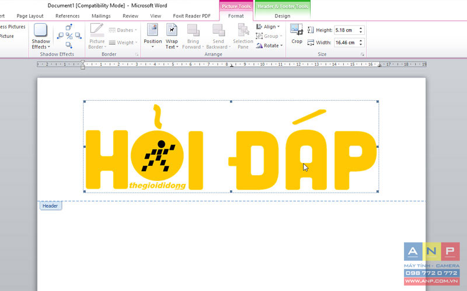
Task: Open the Dashes dropdown
Action: pyautogui.click(x=123, y=30)
